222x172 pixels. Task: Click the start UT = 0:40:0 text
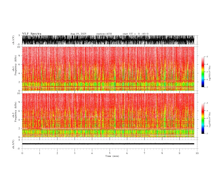135,34
